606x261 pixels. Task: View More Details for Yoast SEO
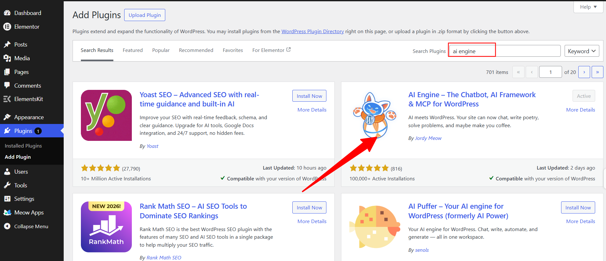point(312,110)
